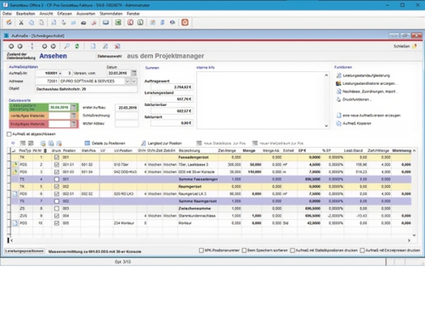Open the Erfassen menu
Screen dimensions: 425x326
[x=65, y=14]
